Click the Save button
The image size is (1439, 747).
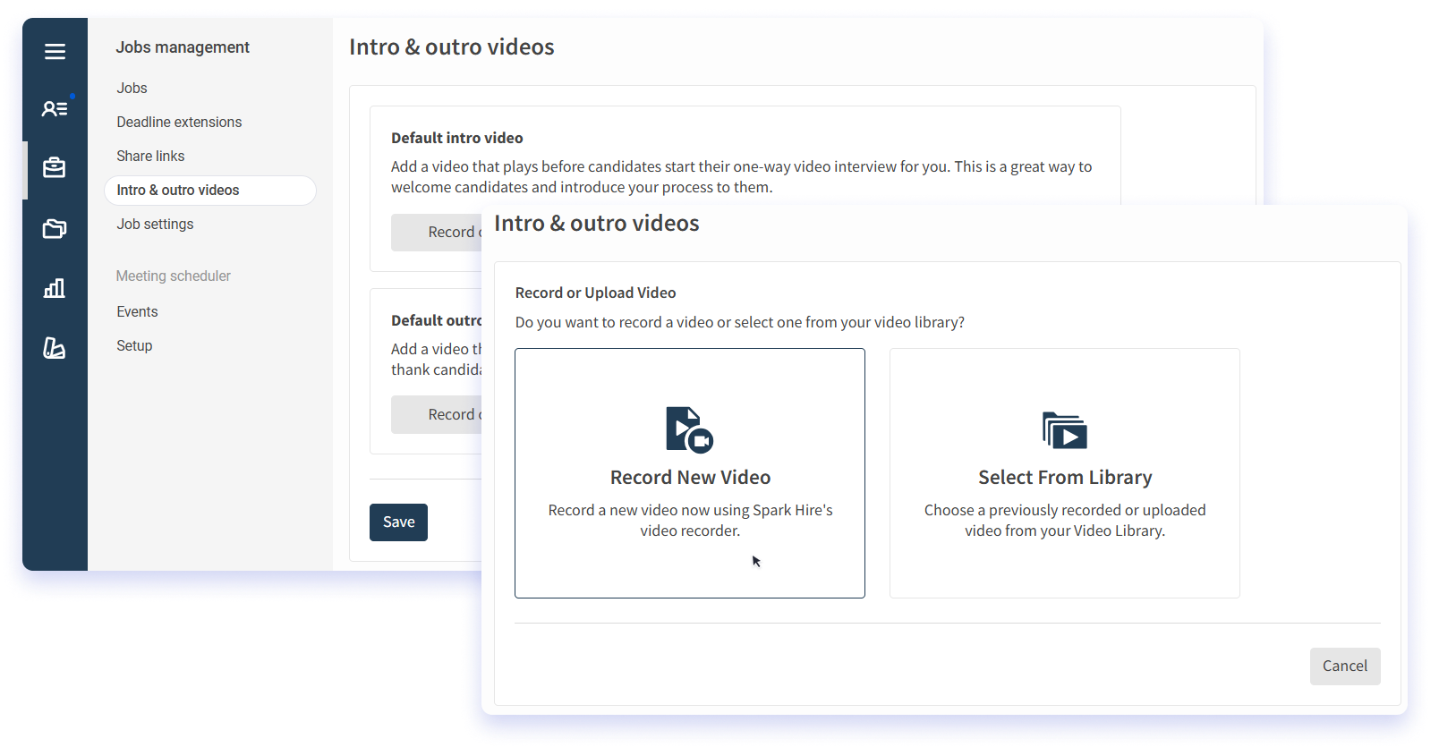pos(398,522)
